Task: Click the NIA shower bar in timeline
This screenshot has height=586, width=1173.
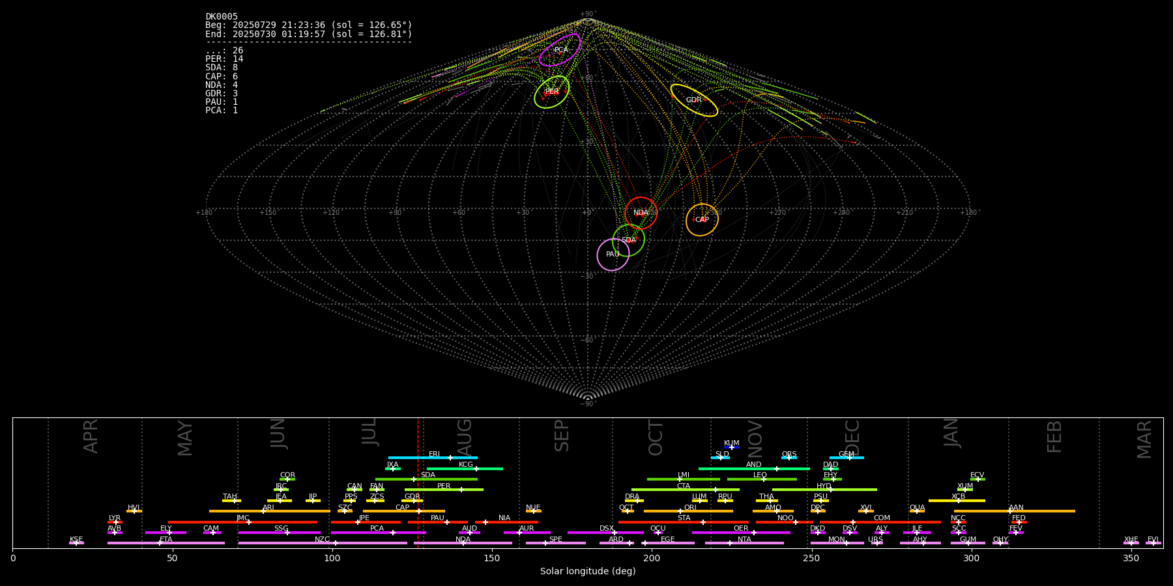Action: [x=506, y=522]
